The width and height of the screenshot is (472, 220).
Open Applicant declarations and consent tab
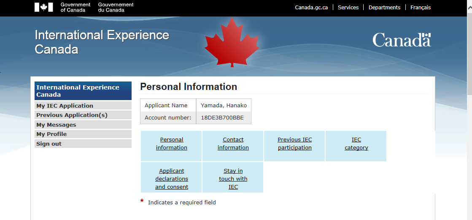[x=172, y=179]
